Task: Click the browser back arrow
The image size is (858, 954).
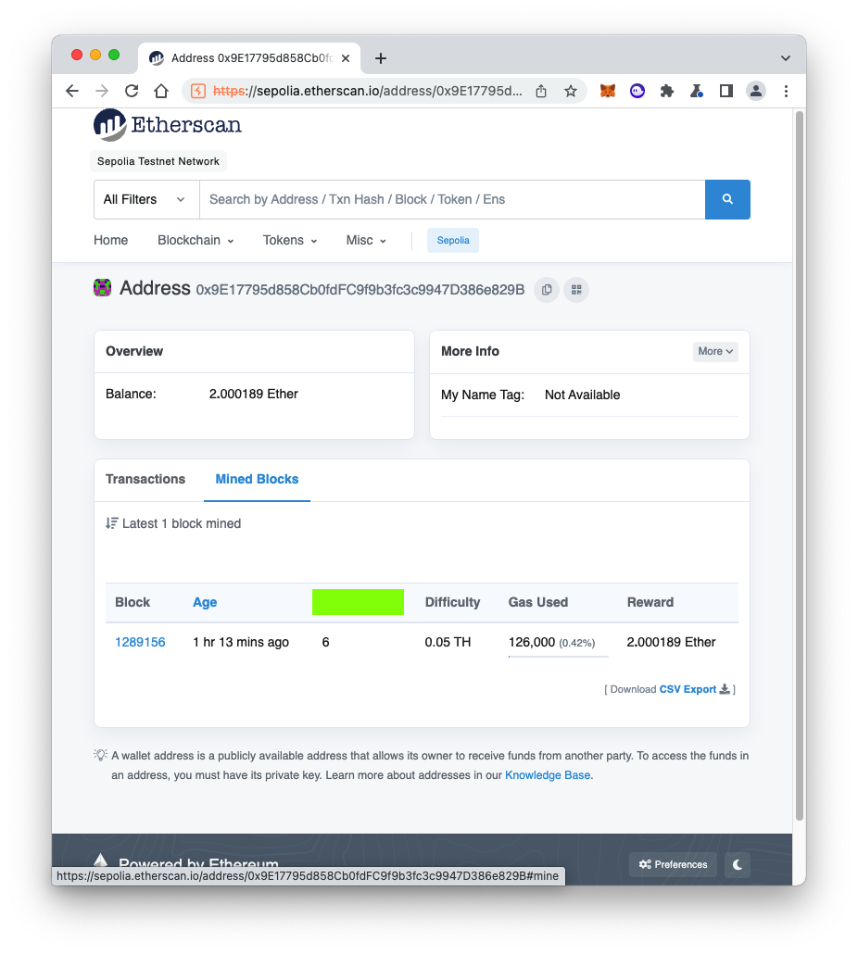Action: coord(71,92)
